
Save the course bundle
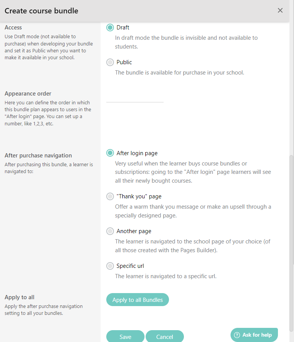click(x=125, y=337)
